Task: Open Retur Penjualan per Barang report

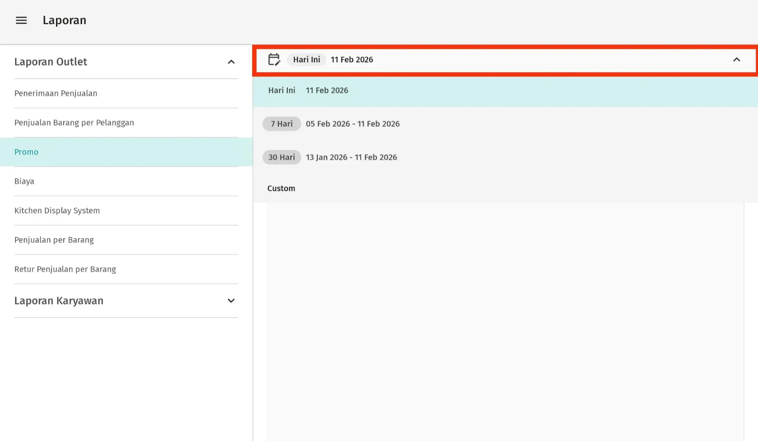Action: point(65,269)
